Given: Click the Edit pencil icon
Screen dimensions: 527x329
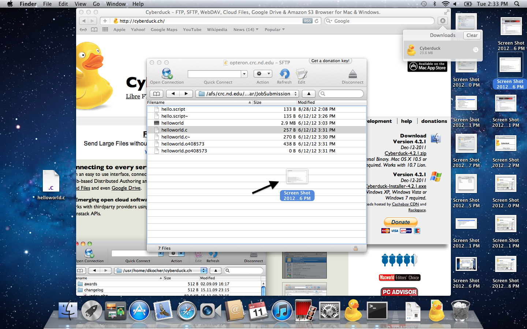Looking at the screenshot, I should click(x=302, y=74).
